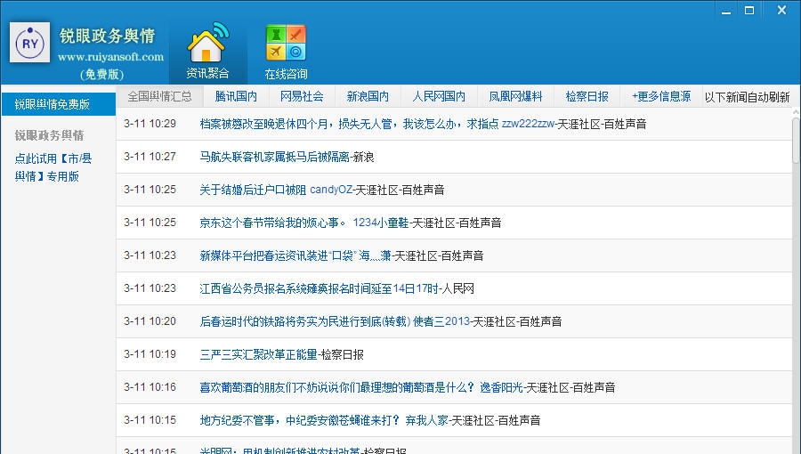Viewport: 801px width, 454px height.
Task: Click the 以下新闻自动刷新 label
Action: click(x=747, y=97)
